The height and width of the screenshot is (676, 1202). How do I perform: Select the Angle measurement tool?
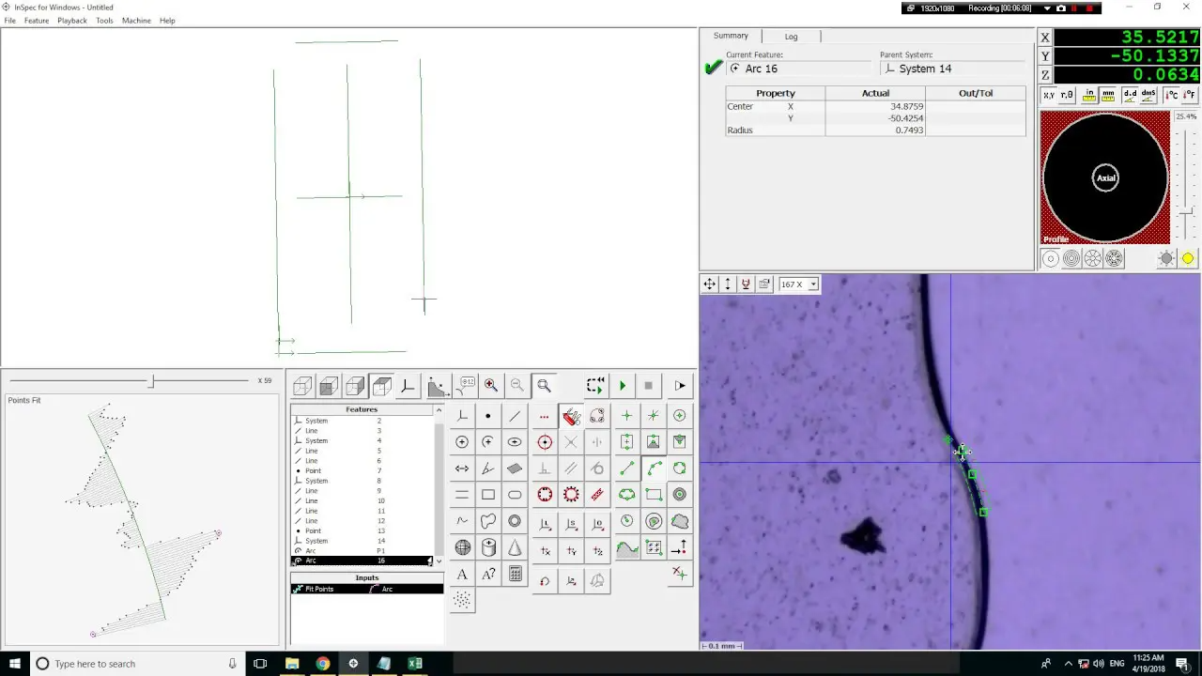488,469
